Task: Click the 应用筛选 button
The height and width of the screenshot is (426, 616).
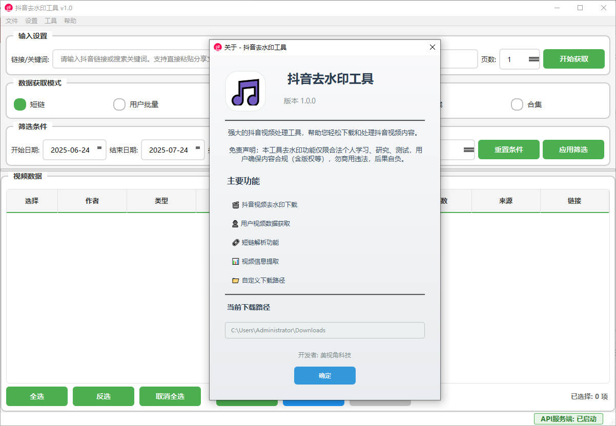Action: click(573, 150)
